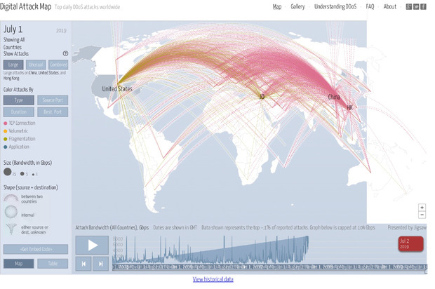Color attacks by Duration

(19, 112)
